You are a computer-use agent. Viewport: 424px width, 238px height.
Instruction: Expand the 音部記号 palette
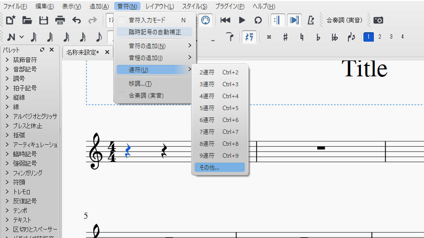(7, 69)
